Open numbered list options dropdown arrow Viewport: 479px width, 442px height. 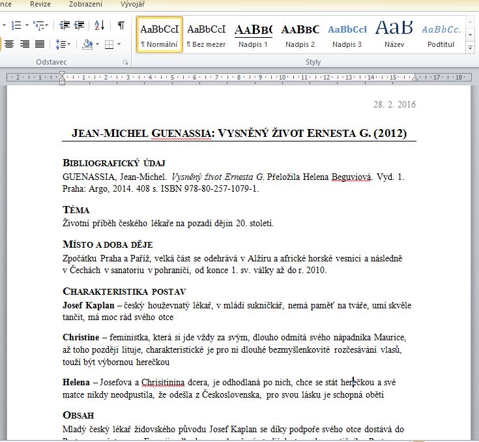click(27, 25)
